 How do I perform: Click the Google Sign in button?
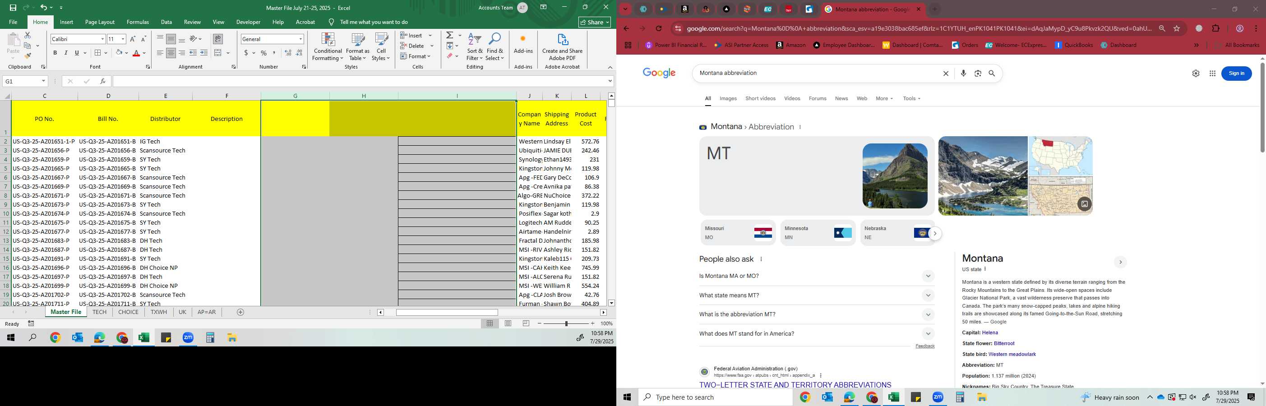1236,73
